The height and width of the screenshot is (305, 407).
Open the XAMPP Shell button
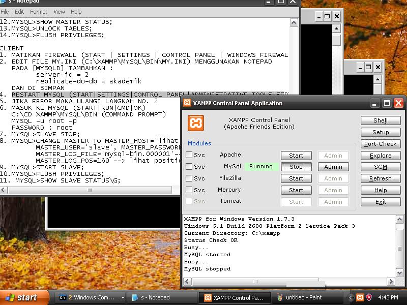[381, 120]
